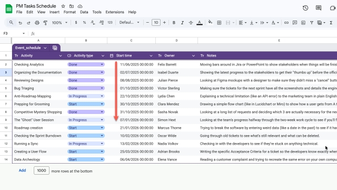This screenshot has width=337, height=190.
Task: Open version history clock icon
Action: (305, 8)
